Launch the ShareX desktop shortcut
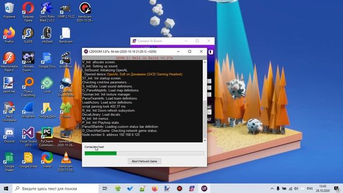 pyautogui.click(x=47, y=160)
